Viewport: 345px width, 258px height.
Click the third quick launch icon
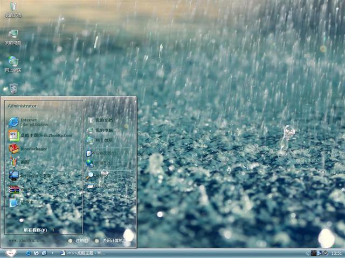coord(44,253)
